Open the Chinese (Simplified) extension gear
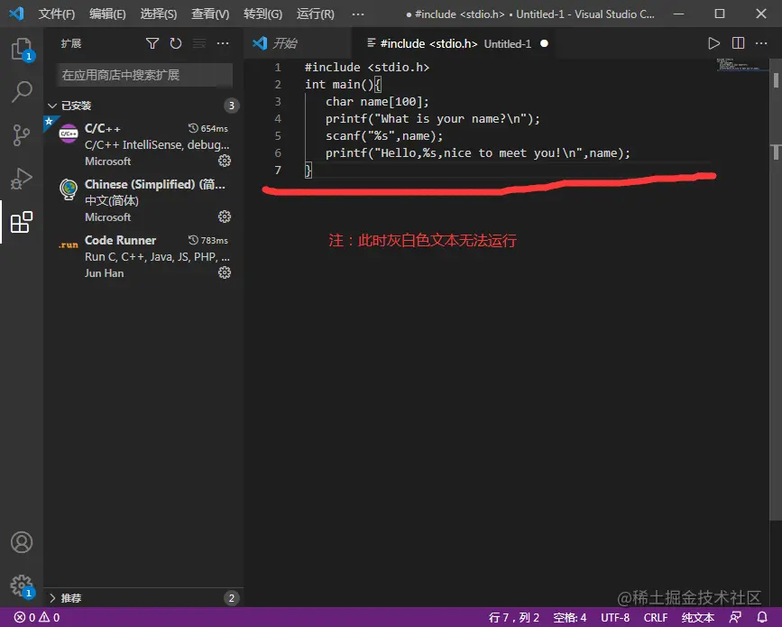 tap(225, 217)
